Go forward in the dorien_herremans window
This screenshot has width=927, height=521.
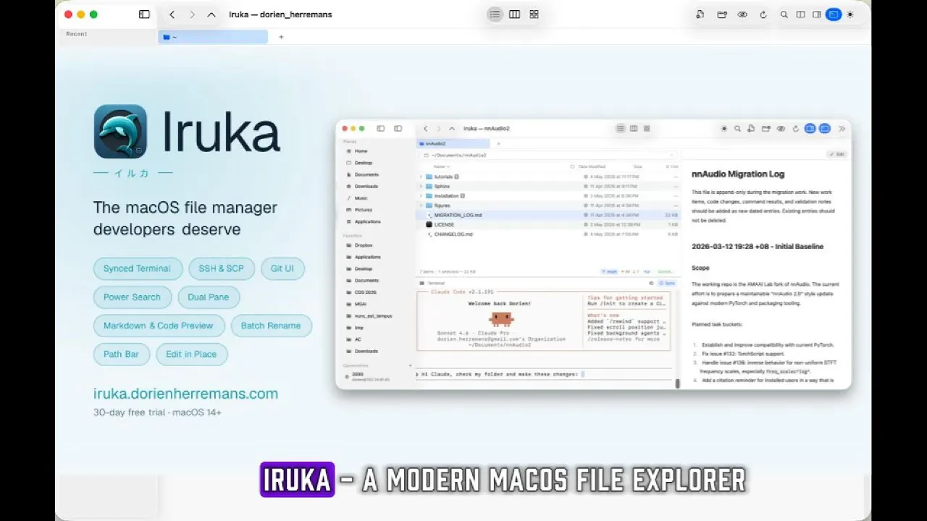coord(192,14)
